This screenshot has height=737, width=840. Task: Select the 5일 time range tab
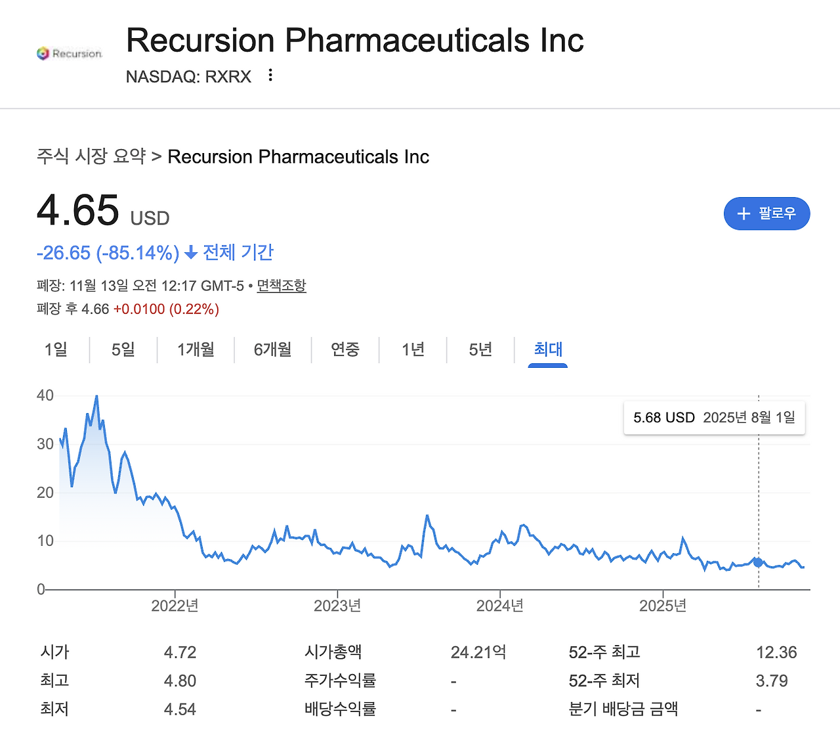click(123, 349)
